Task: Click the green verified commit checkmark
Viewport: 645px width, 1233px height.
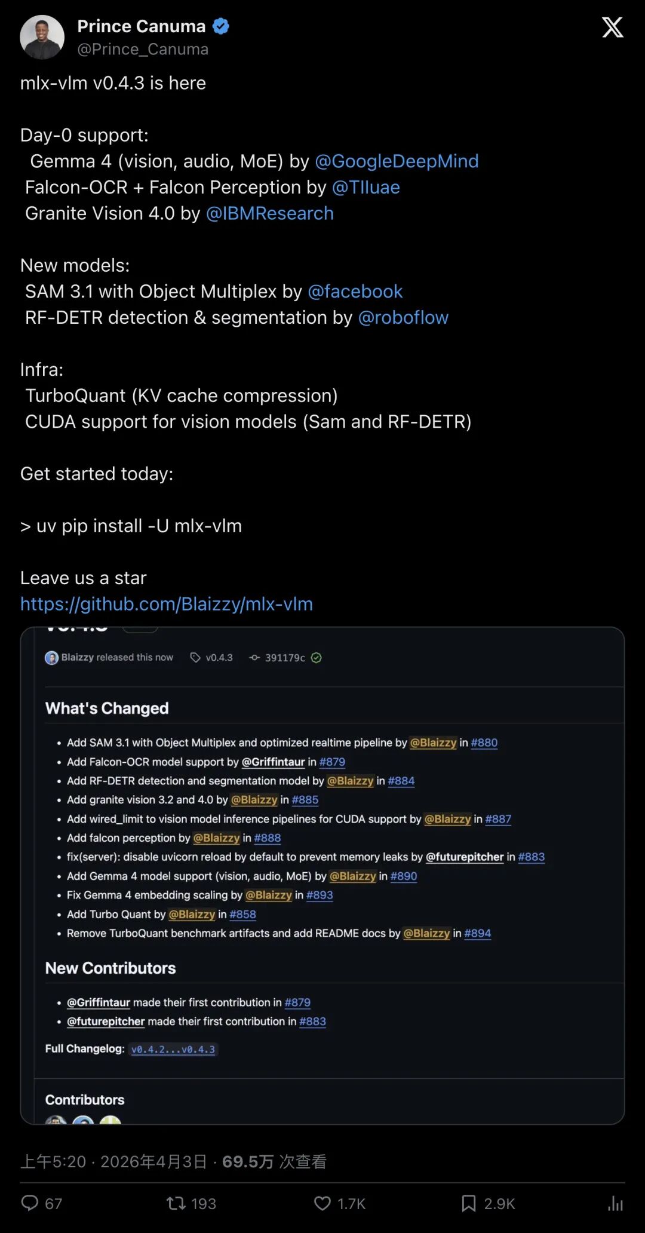Action: coord(317,657)
